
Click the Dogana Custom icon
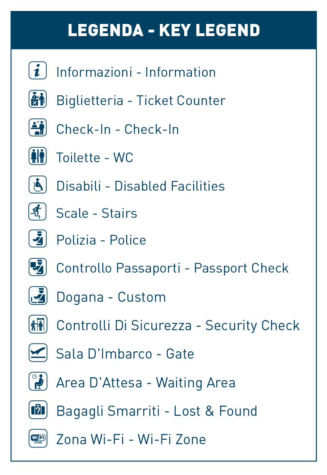[x=38, y=295]
